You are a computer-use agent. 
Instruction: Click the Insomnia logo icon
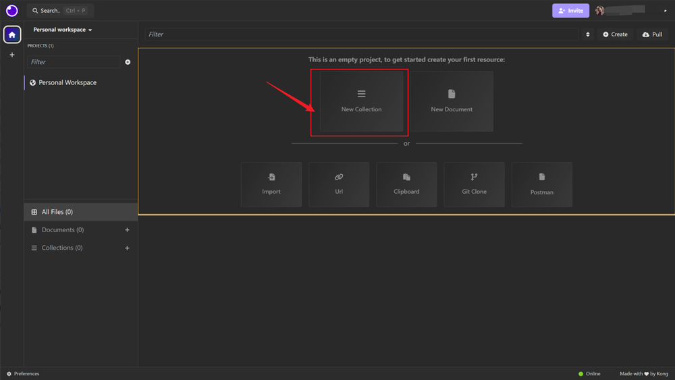pyautogui.click(x=11, y=11)
